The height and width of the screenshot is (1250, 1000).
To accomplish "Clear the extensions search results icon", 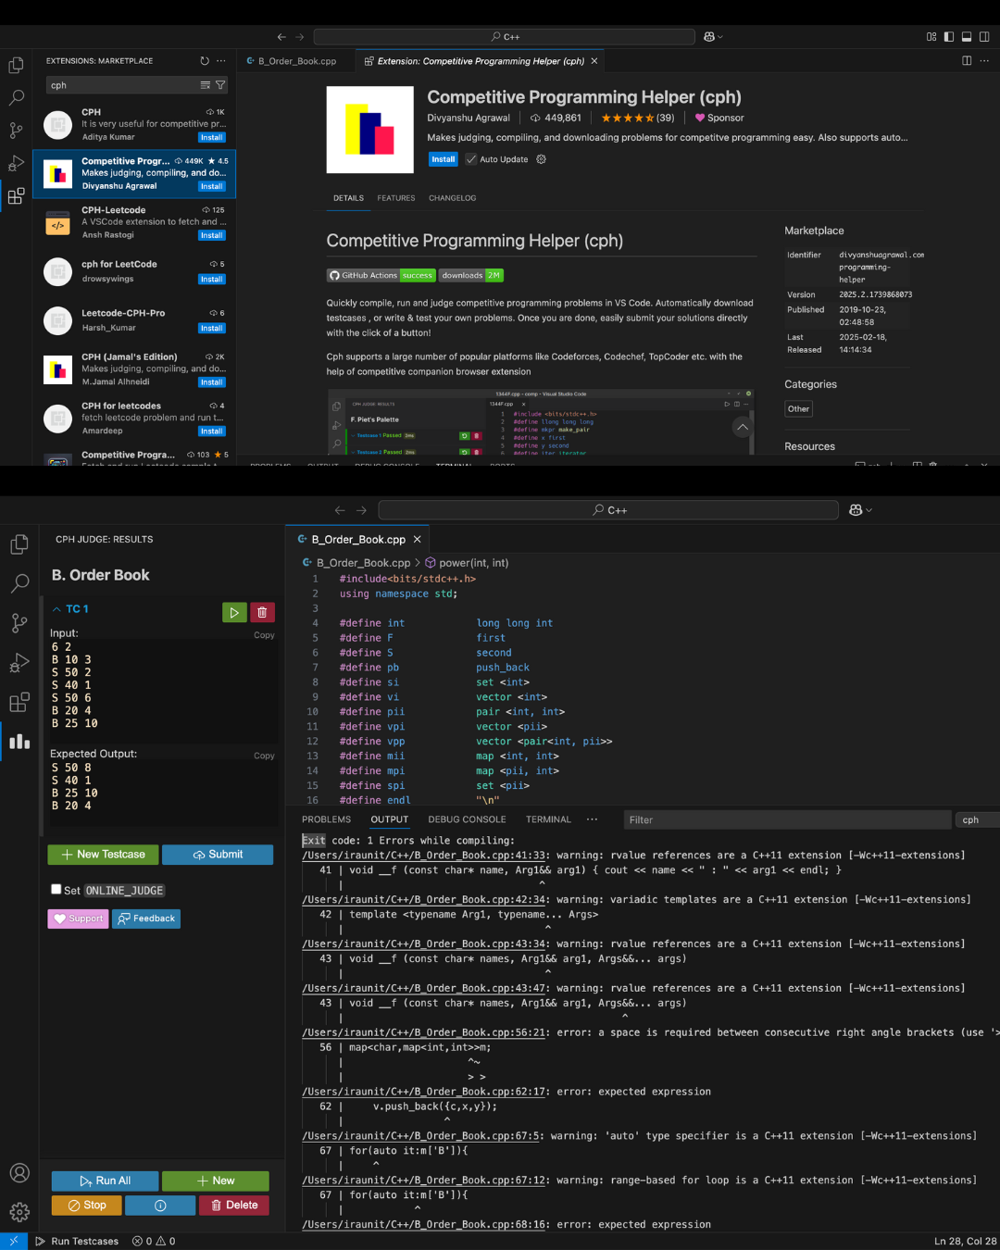I will pos(206,85).
